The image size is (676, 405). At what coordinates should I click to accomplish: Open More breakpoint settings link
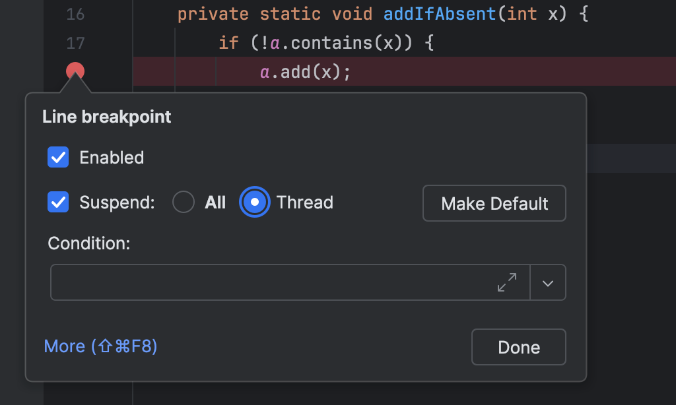click(100, 346)
